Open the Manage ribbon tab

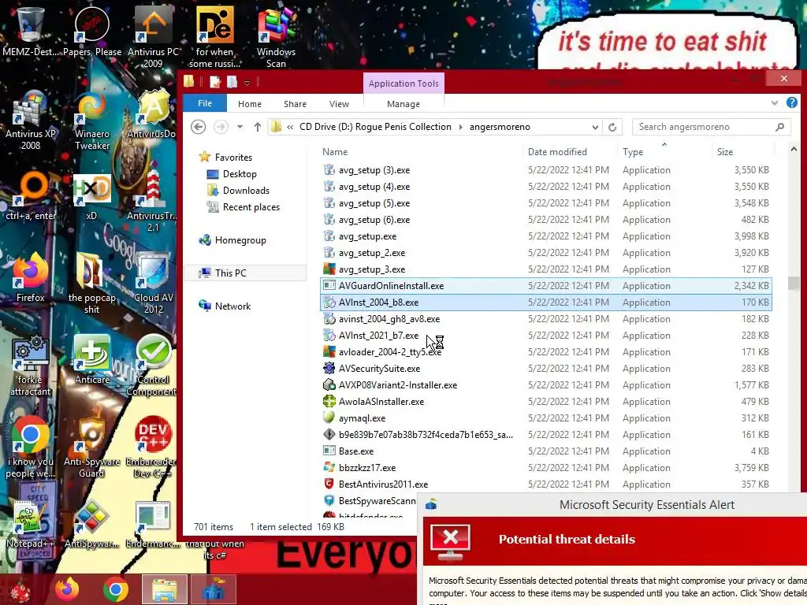403,104
